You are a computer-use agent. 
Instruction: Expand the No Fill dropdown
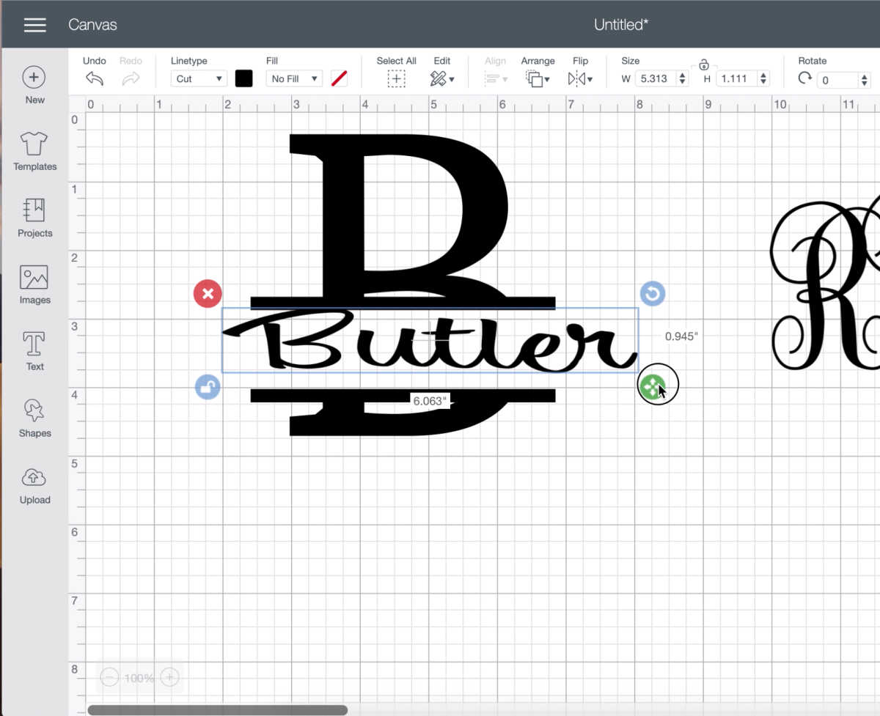pyautogui.click(x=293, y=79)
